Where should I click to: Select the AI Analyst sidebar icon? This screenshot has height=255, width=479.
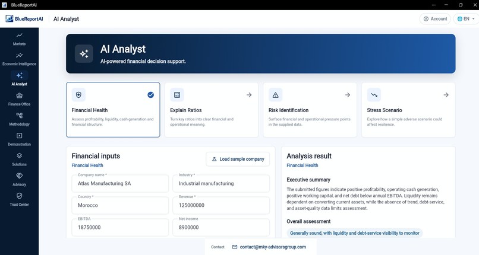point(19,75)
